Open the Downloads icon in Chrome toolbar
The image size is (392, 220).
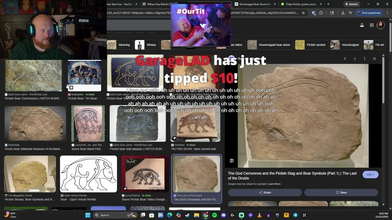pos(343,13)
